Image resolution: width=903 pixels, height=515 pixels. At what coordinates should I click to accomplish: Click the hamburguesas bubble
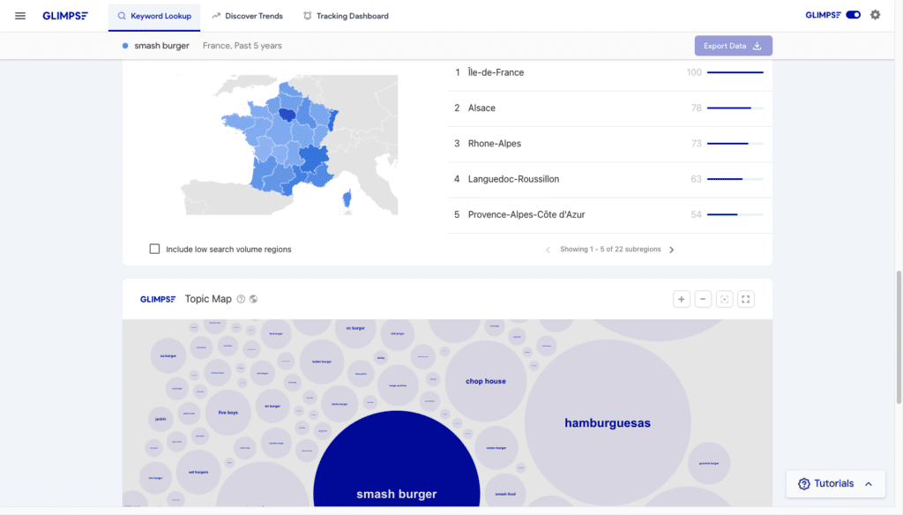pyautogui.click(x=608, y=422)
